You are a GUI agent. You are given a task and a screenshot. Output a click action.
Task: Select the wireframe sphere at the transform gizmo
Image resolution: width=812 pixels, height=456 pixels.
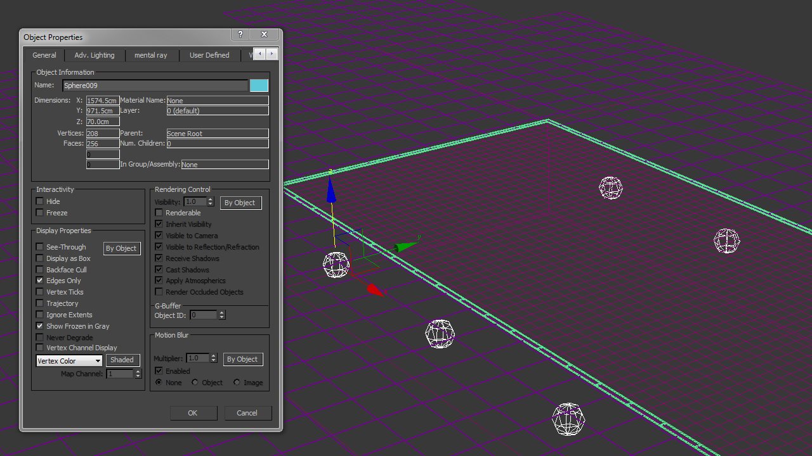[336, 265]
